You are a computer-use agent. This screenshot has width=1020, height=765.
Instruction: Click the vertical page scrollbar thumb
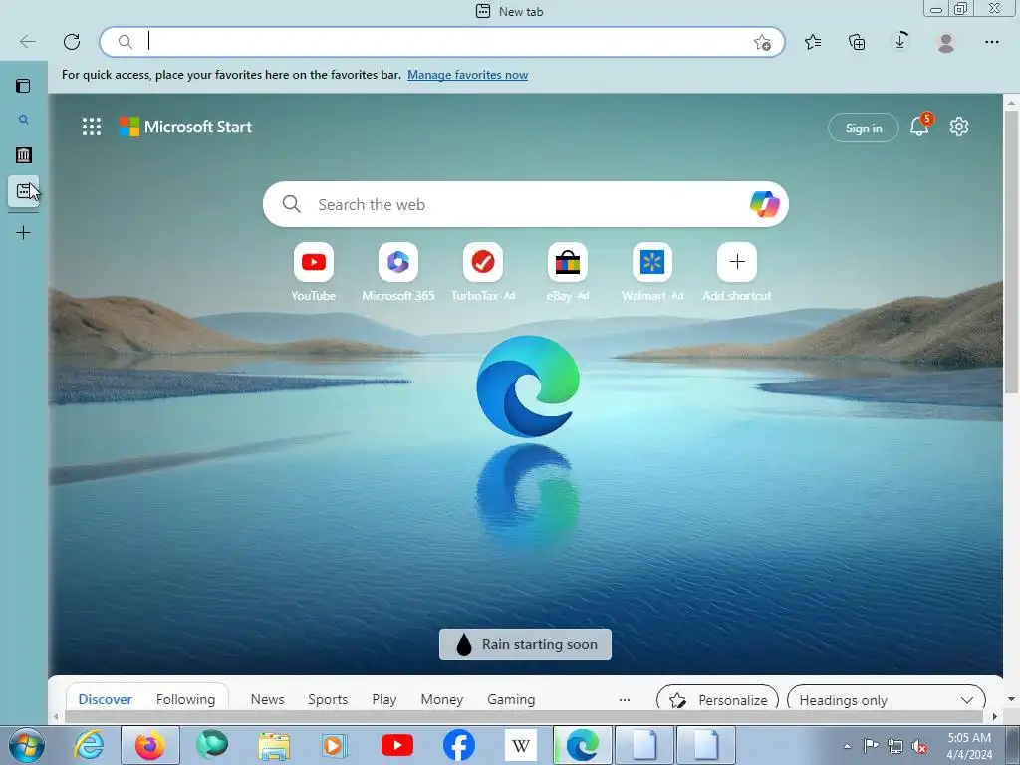coord(1011,252)
